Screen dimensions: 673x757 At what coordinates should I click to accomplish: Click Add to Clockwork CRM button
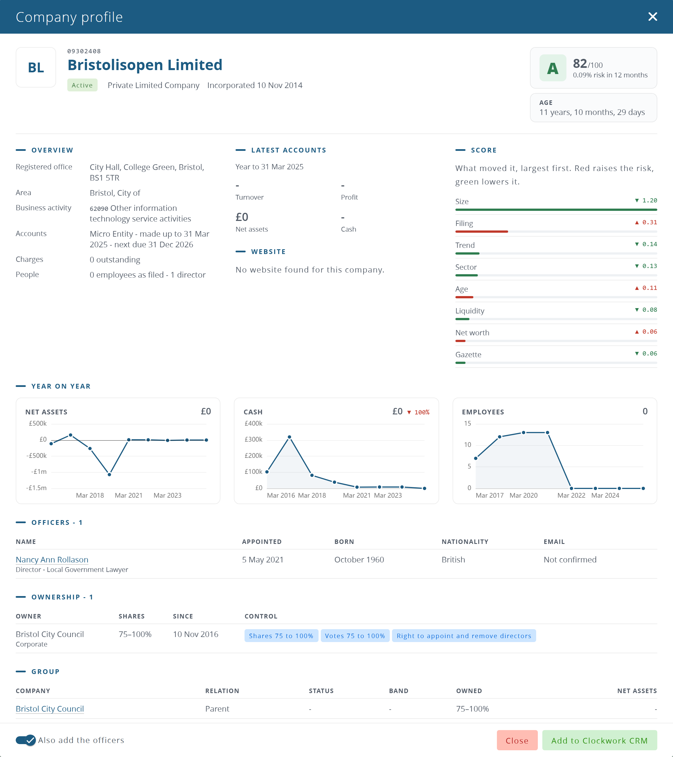coord(599,740)
